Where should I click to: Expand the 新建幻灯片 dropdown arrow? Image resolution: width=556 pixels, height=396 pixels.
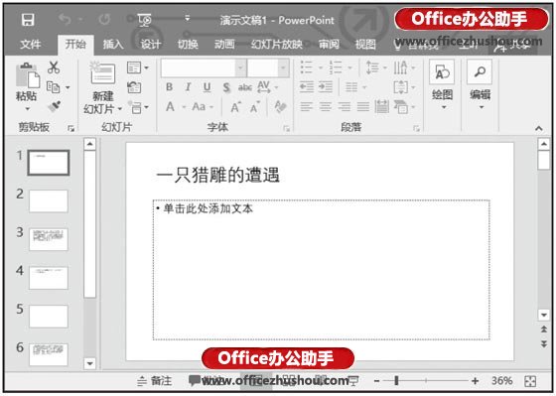point(120,109)
